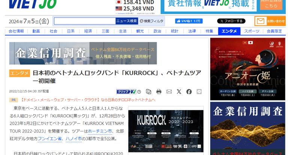Click the 158.41 VND yen rate
Viewport: 288px width, 155px height.
pyautogui.click(x=139, y=2)
